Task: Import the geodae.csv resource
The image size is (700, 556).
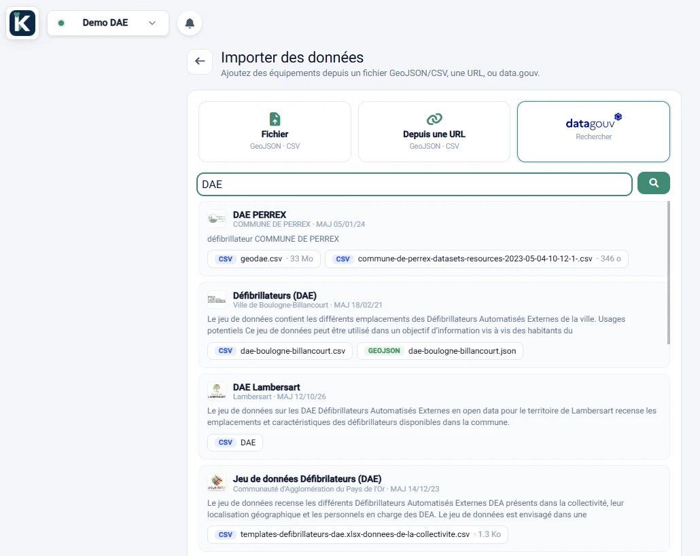Action: [264, 259]
